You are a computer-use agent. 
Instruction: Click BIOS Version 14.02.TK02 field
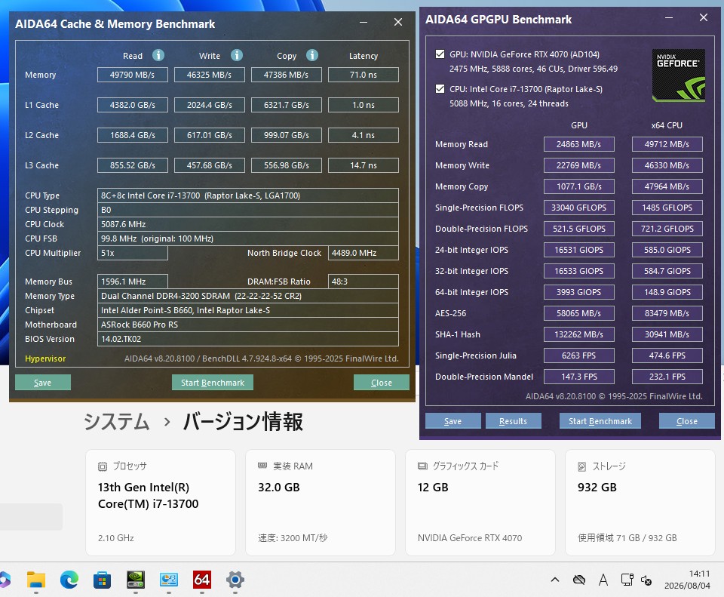tap(248, 339)
